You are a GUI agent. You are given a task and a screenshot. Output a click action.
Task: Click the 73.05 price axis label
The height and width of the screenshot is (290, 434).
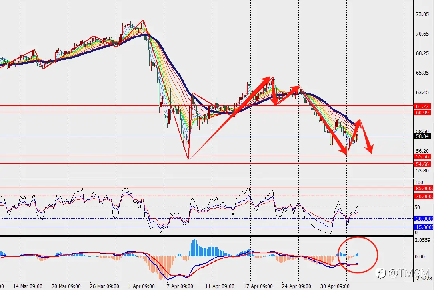422,14
